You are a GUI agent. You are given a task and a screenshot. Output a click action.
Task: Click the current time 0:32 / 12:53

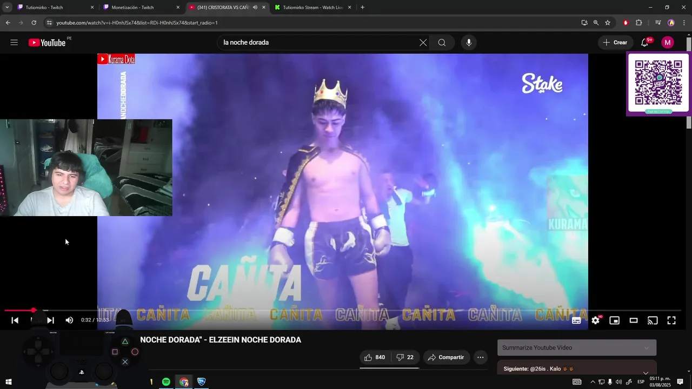pos(95,320)
